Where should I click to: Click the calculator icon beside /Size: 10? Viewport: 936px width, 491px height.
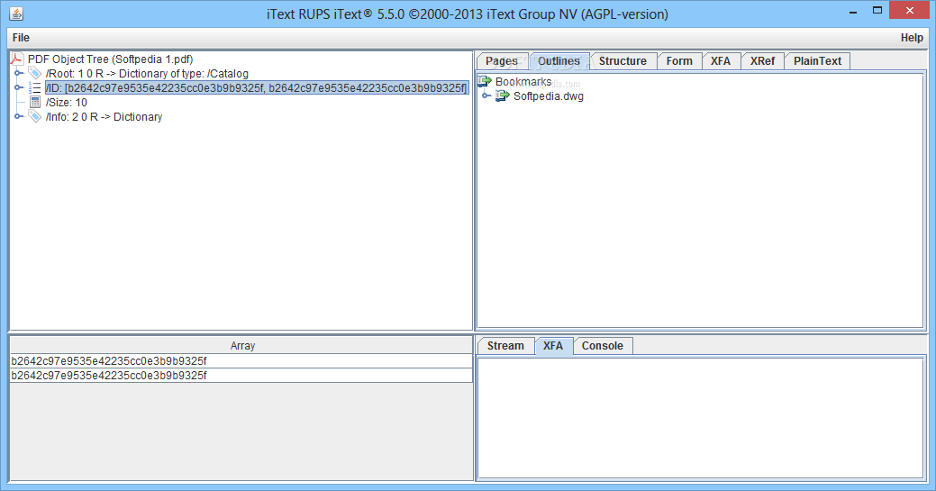[35, 102]
